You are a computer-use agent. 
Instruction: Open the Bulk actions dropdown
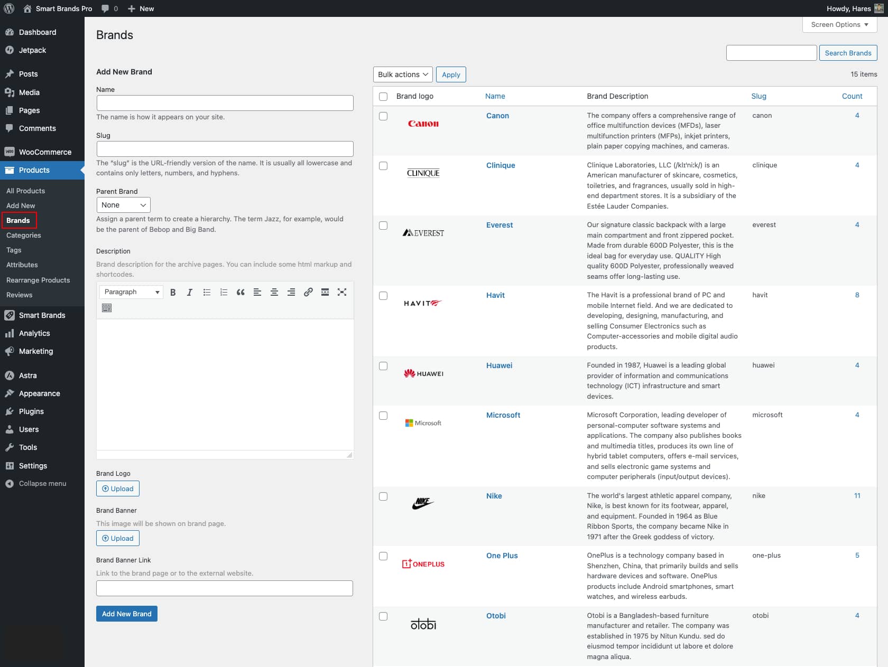pyautogui.click(x=403, y=74)
